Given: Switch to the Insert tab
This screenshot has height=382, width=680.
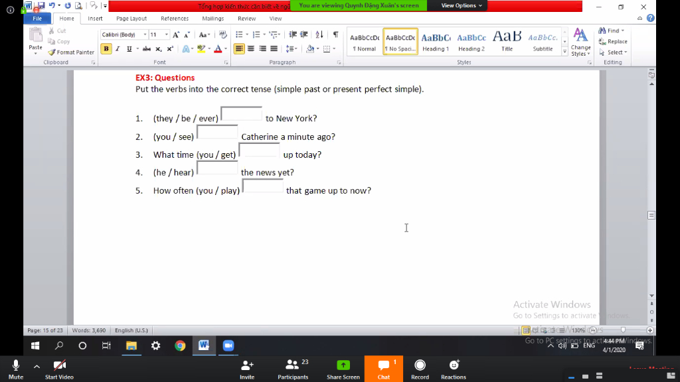Looking at the screenshot, I should tap(95, 19).
